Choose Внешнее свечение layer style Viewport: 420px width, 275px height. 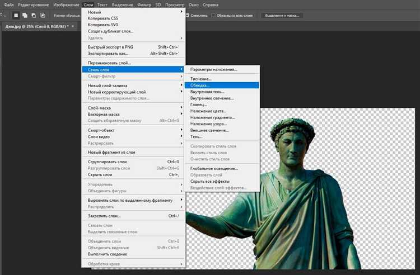point(222,130)
